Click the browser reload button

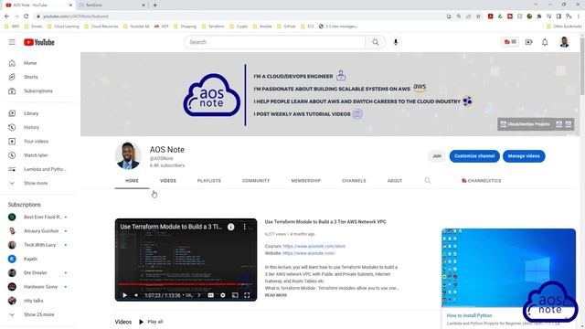(27, 16)
